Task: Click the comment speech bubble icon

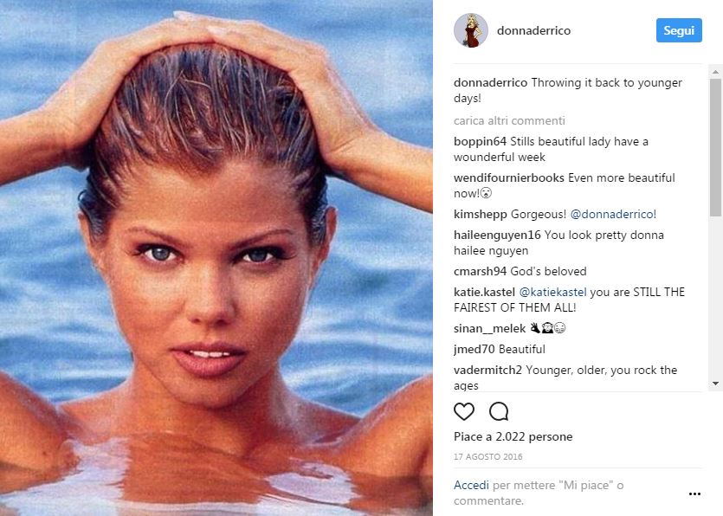Action: pos(499,411)
